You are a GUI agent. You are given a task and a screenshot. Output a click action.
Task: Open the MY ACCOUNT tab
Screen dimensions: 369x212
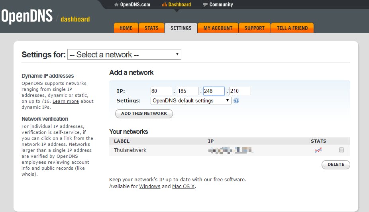(218, 28)
